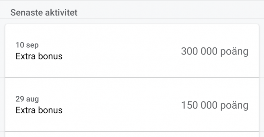Select the 10 sep date label
Screen dimensions: 264x137
coord(27,45)
